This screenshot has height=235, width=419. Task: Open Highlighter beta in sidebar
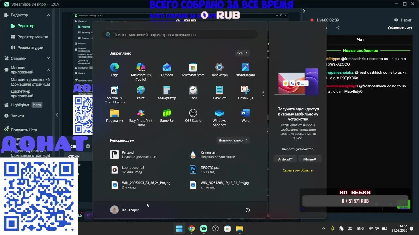[x=23, y=105]
